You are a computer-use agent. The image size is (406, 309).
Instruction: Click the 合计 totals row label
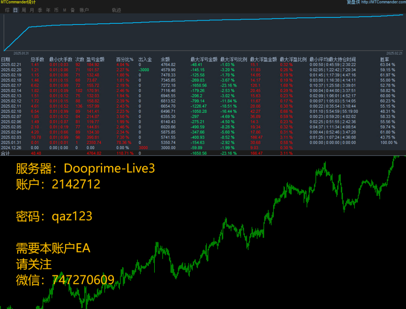(6, 153)
